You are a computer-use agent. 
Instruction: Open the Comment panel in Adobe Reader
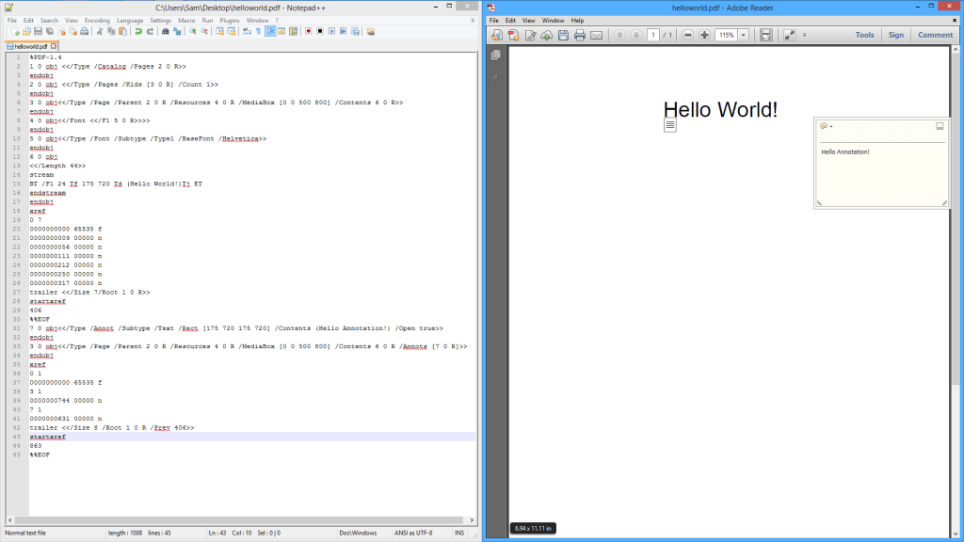click(x=935, y=35)
